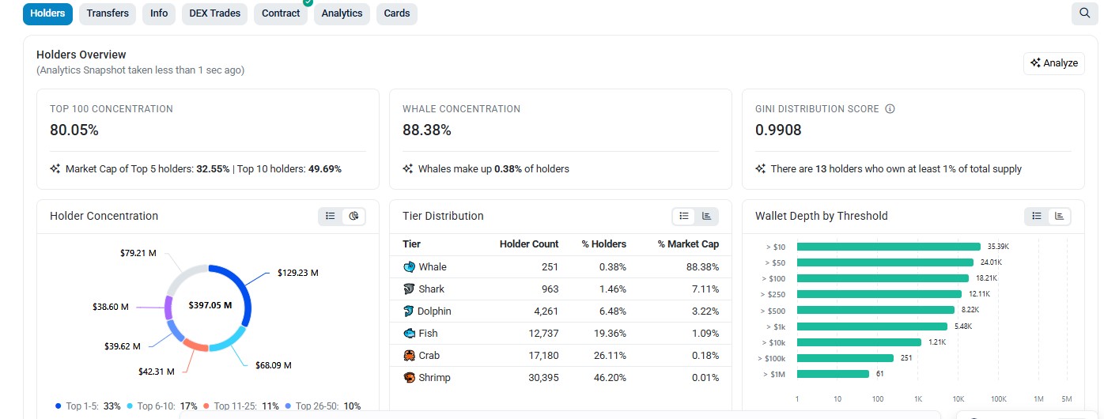Click the Analyze button

tap(1053, 63)
